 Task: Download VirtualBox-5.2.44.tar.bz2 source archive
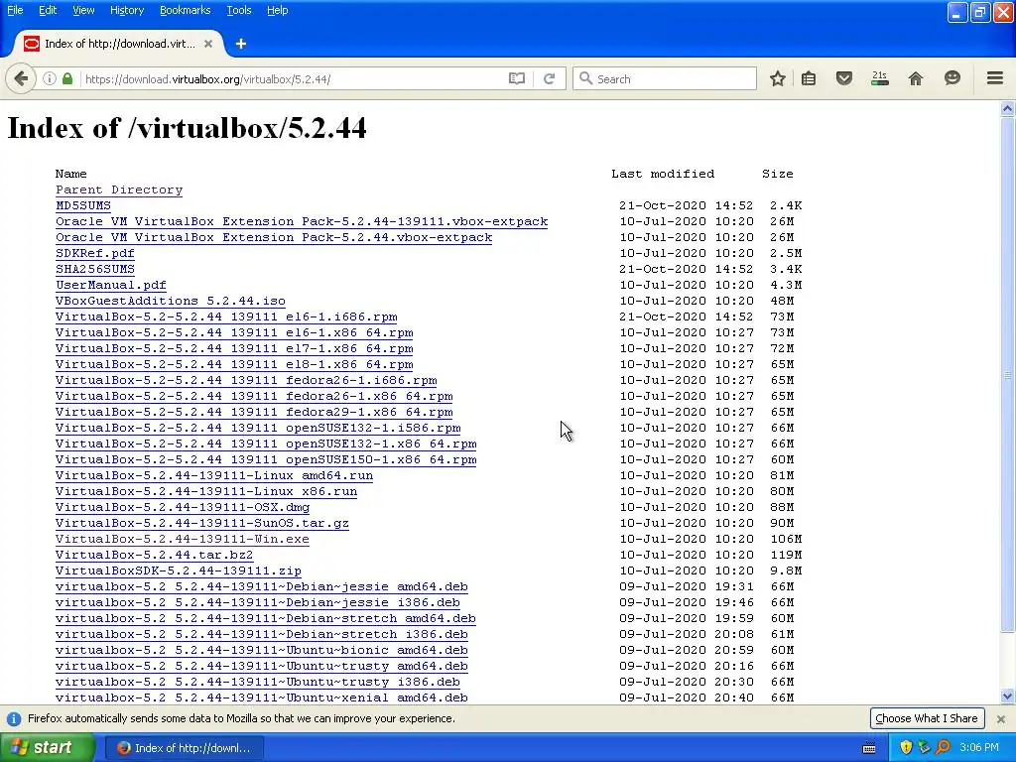click(154, 555)
